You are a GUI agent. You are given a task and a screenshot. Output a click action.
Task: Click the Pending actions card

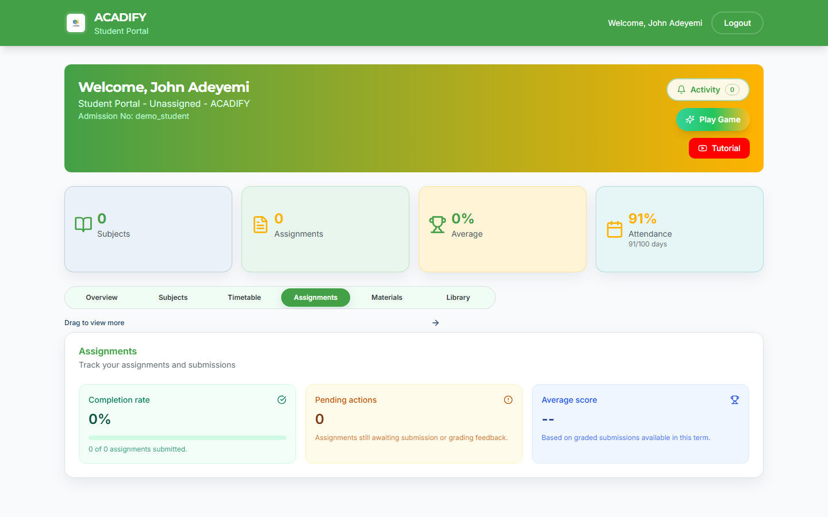coord(413,424)
